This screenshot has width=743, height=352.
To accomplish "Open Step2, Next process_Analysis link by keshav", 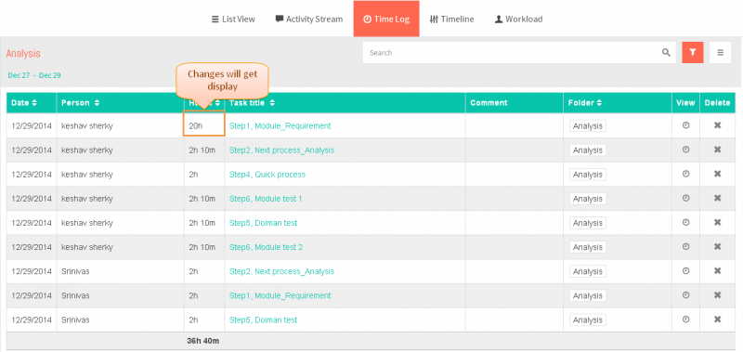I will 281,150.
